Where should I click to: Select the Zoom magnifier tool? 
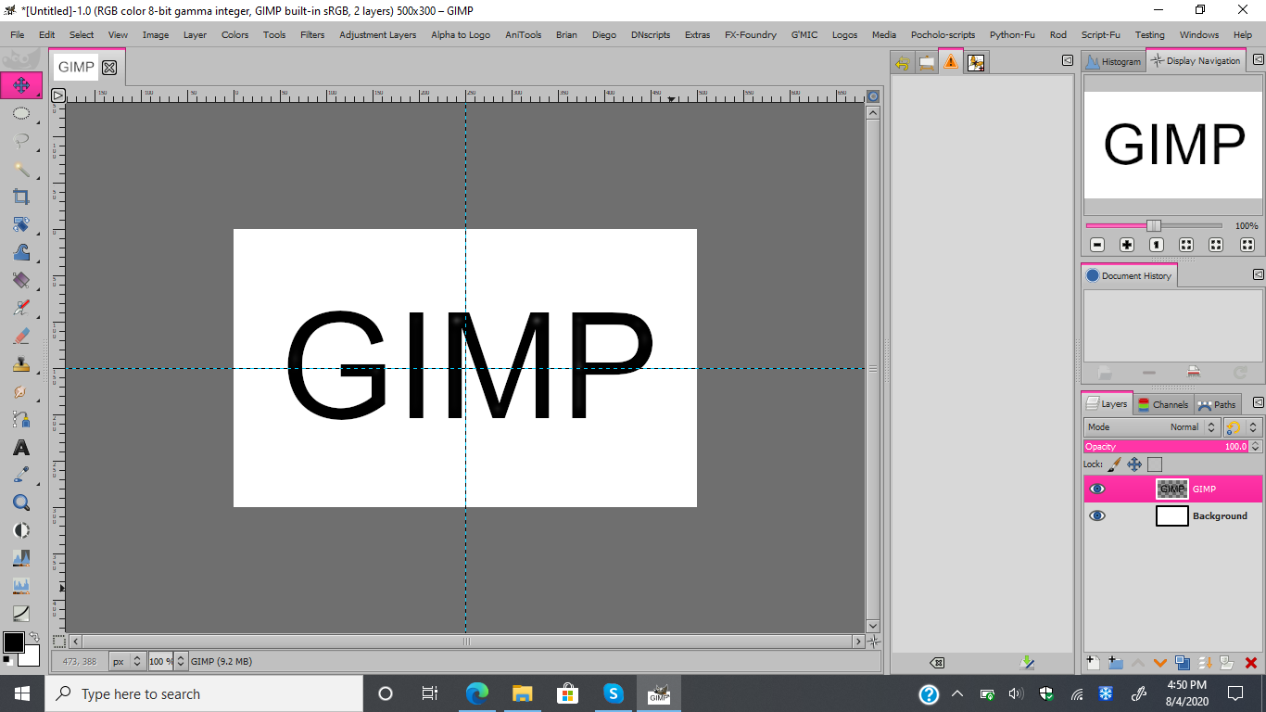[x=20, y=502]
